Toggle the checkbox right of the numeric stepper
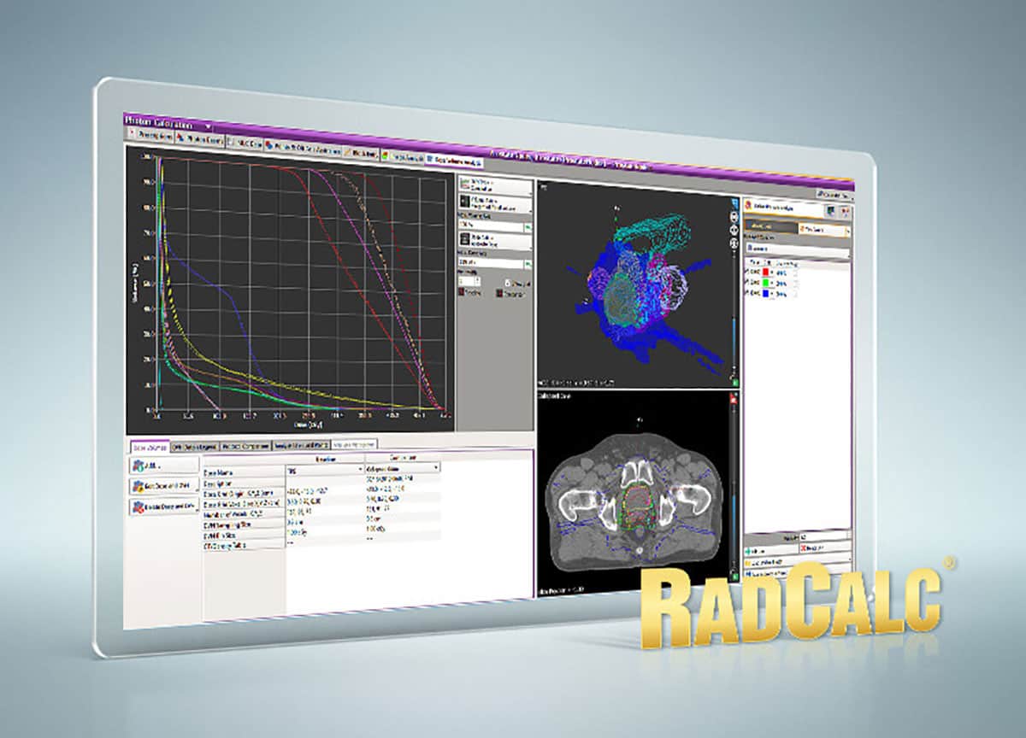 (x=508, y=282)
